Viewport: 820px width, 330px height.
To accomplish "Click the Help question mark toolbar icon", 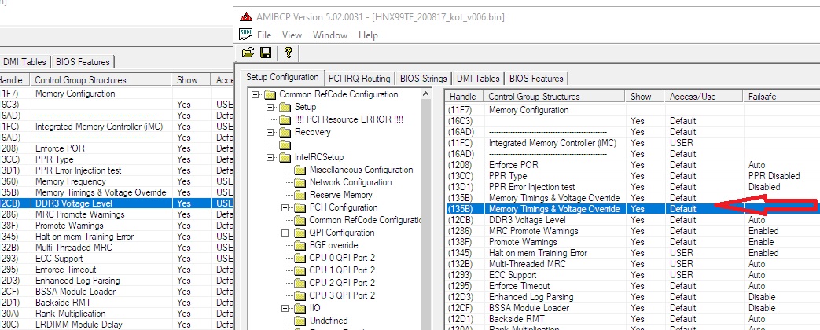I will [288, 53].
